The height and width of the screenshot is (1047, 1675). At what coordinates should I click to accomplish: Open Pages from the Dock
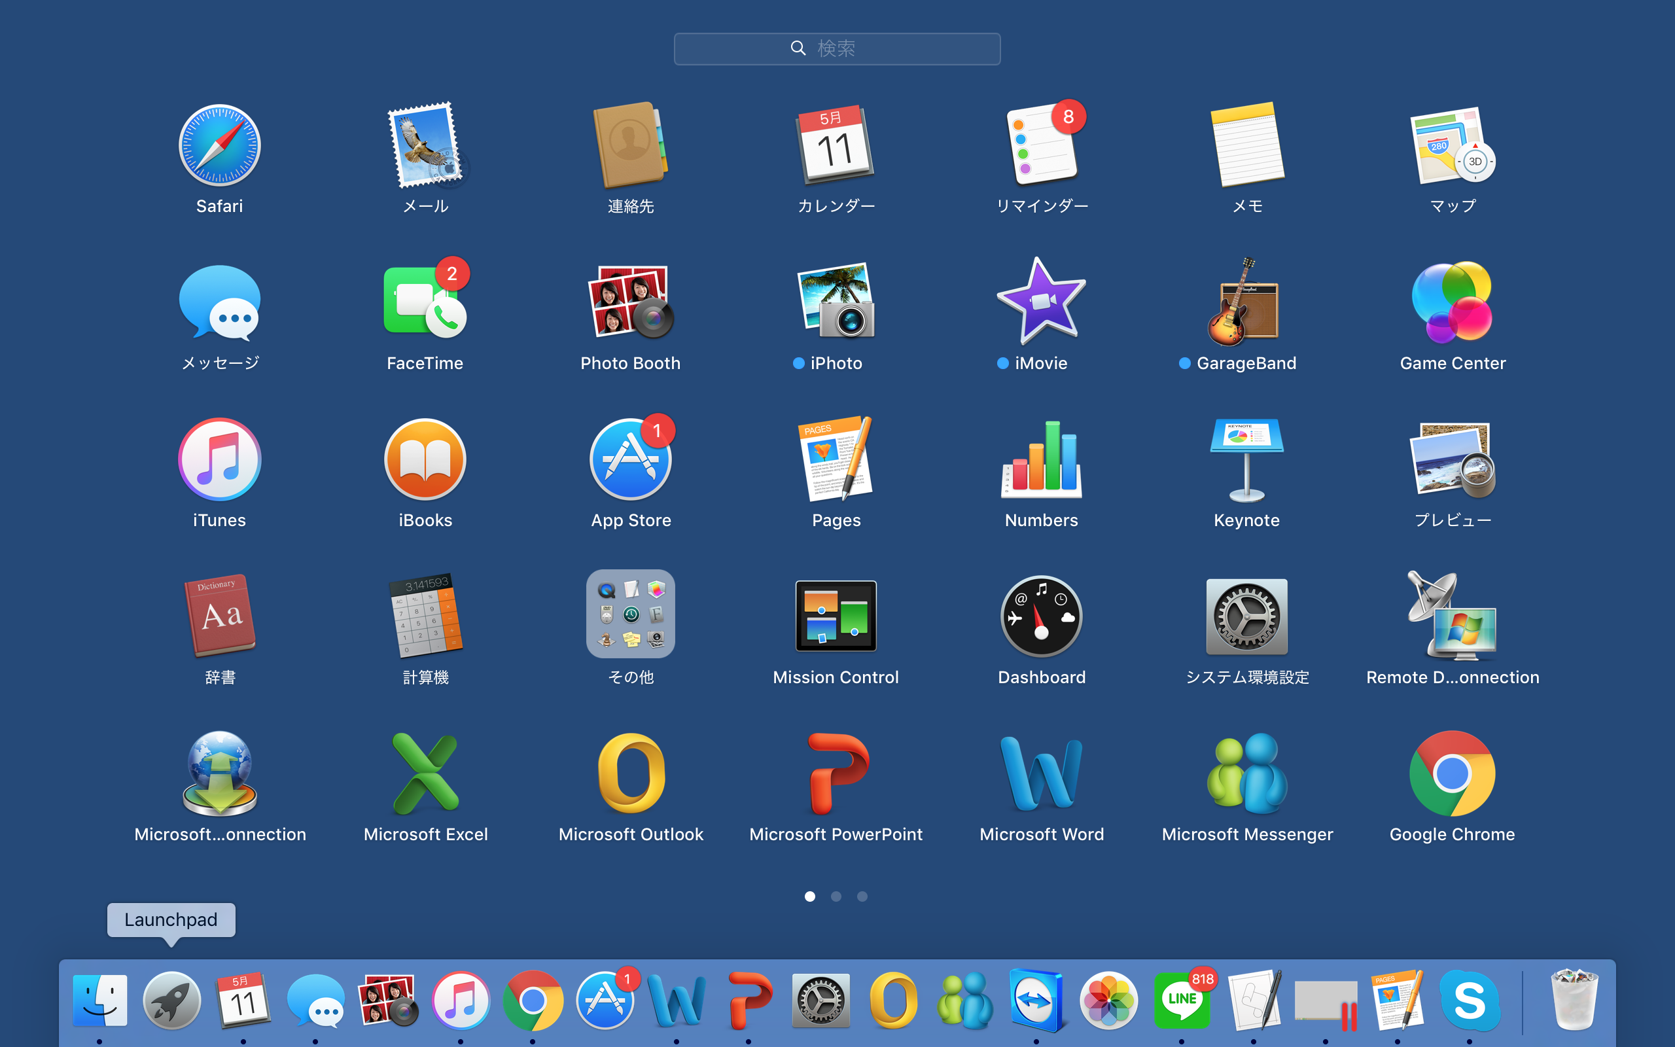click(x=1398, y=1000)
